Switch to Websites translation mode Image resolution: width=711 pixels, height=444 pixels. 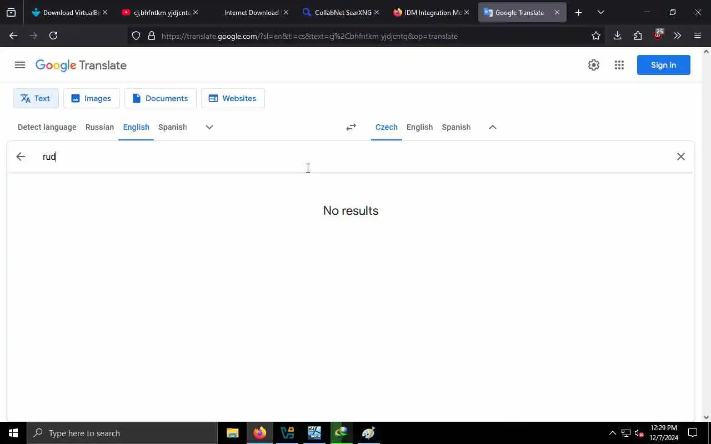232,98
